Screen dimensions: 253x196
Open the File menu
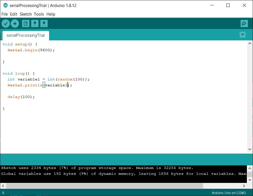[x=4, y=14]
